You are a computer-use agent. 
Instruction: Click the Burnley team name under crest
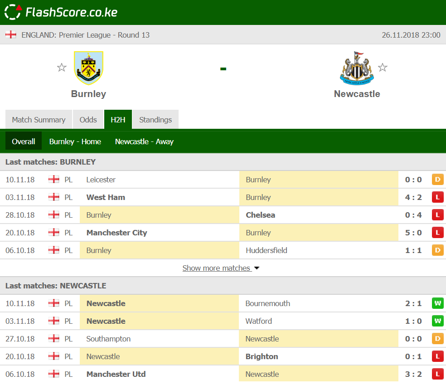[88, 94]
